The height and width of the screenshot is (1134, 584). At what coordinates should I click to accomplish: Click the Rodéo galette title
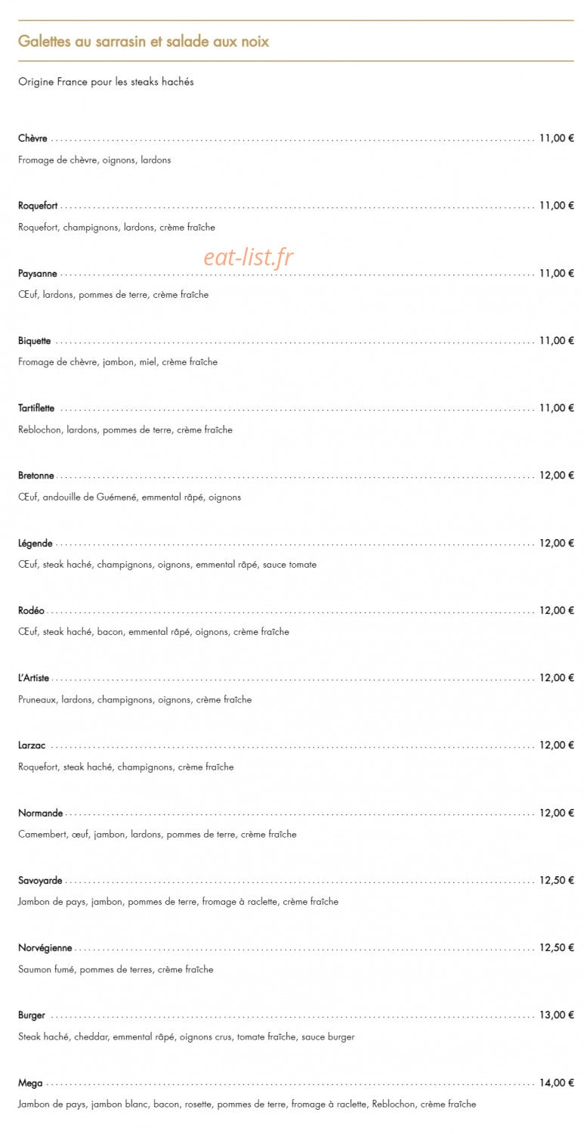(x=32, y=611)
